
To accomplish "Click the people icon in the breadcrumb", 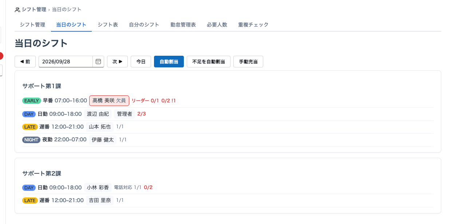I will (x=17, y=9).
